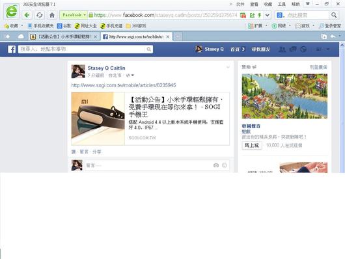Go to browser home page icon
This screenshot has width=345, height=259.
coord(52,15)
